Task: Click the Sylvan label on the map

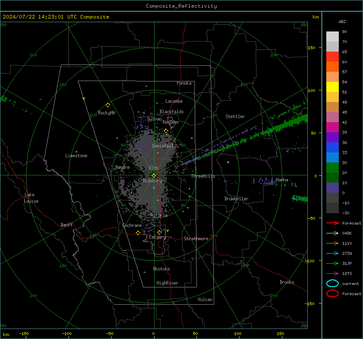Action: 154,119
